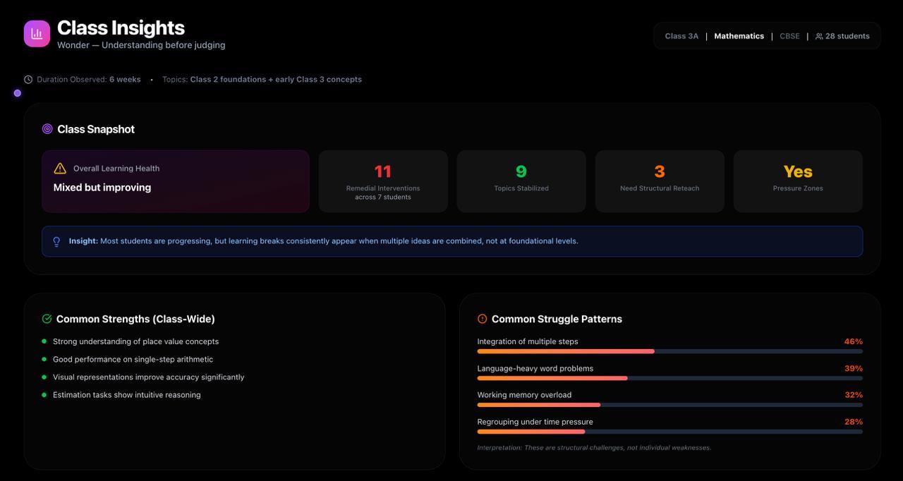Select the Class 3A tab

(681, 36)
